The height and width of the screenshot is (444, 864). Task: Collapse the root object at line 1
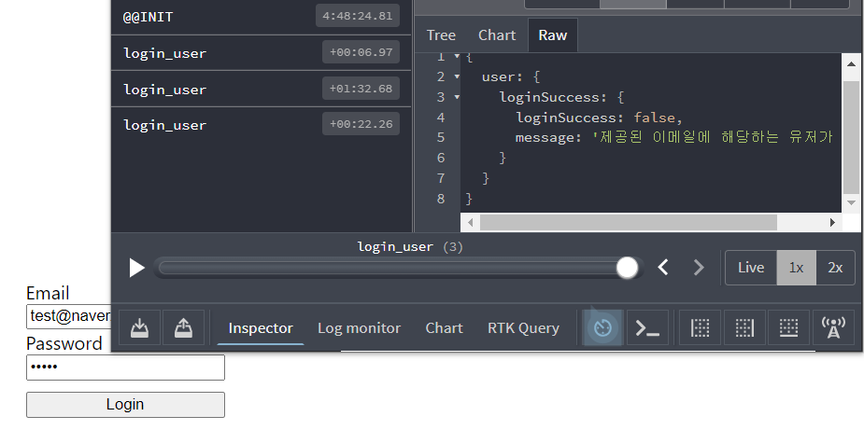[457, 57]
